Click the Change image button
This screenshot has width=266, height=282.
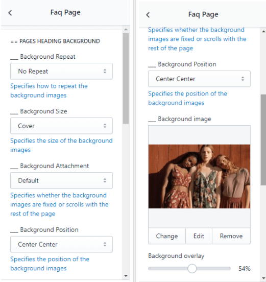point(167,236)
